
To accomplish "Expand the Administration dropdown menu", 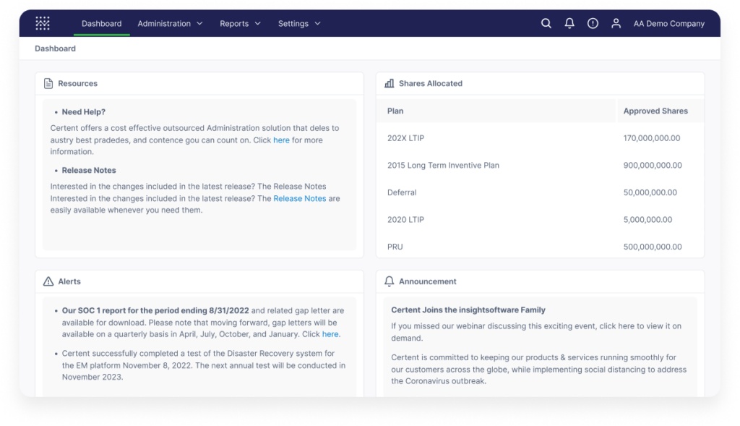I will [170, 24].
